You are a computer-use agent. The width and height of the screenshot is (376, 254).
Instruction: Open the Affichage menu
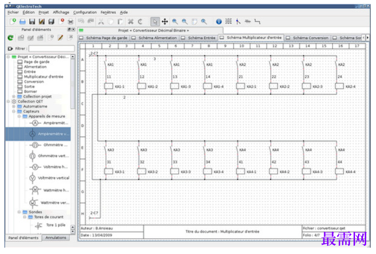click(x=61, y=12)
